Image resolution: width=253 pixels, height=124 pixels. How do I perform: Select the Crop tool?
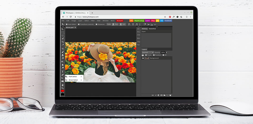click(63, 42)
